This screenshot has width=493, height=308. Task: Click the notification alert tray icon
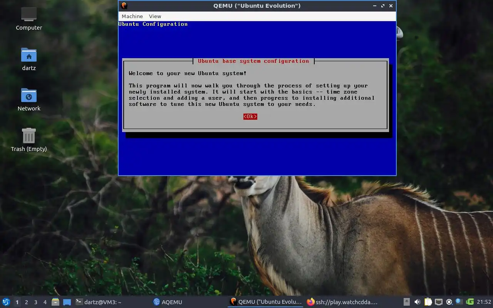[459, 301]
